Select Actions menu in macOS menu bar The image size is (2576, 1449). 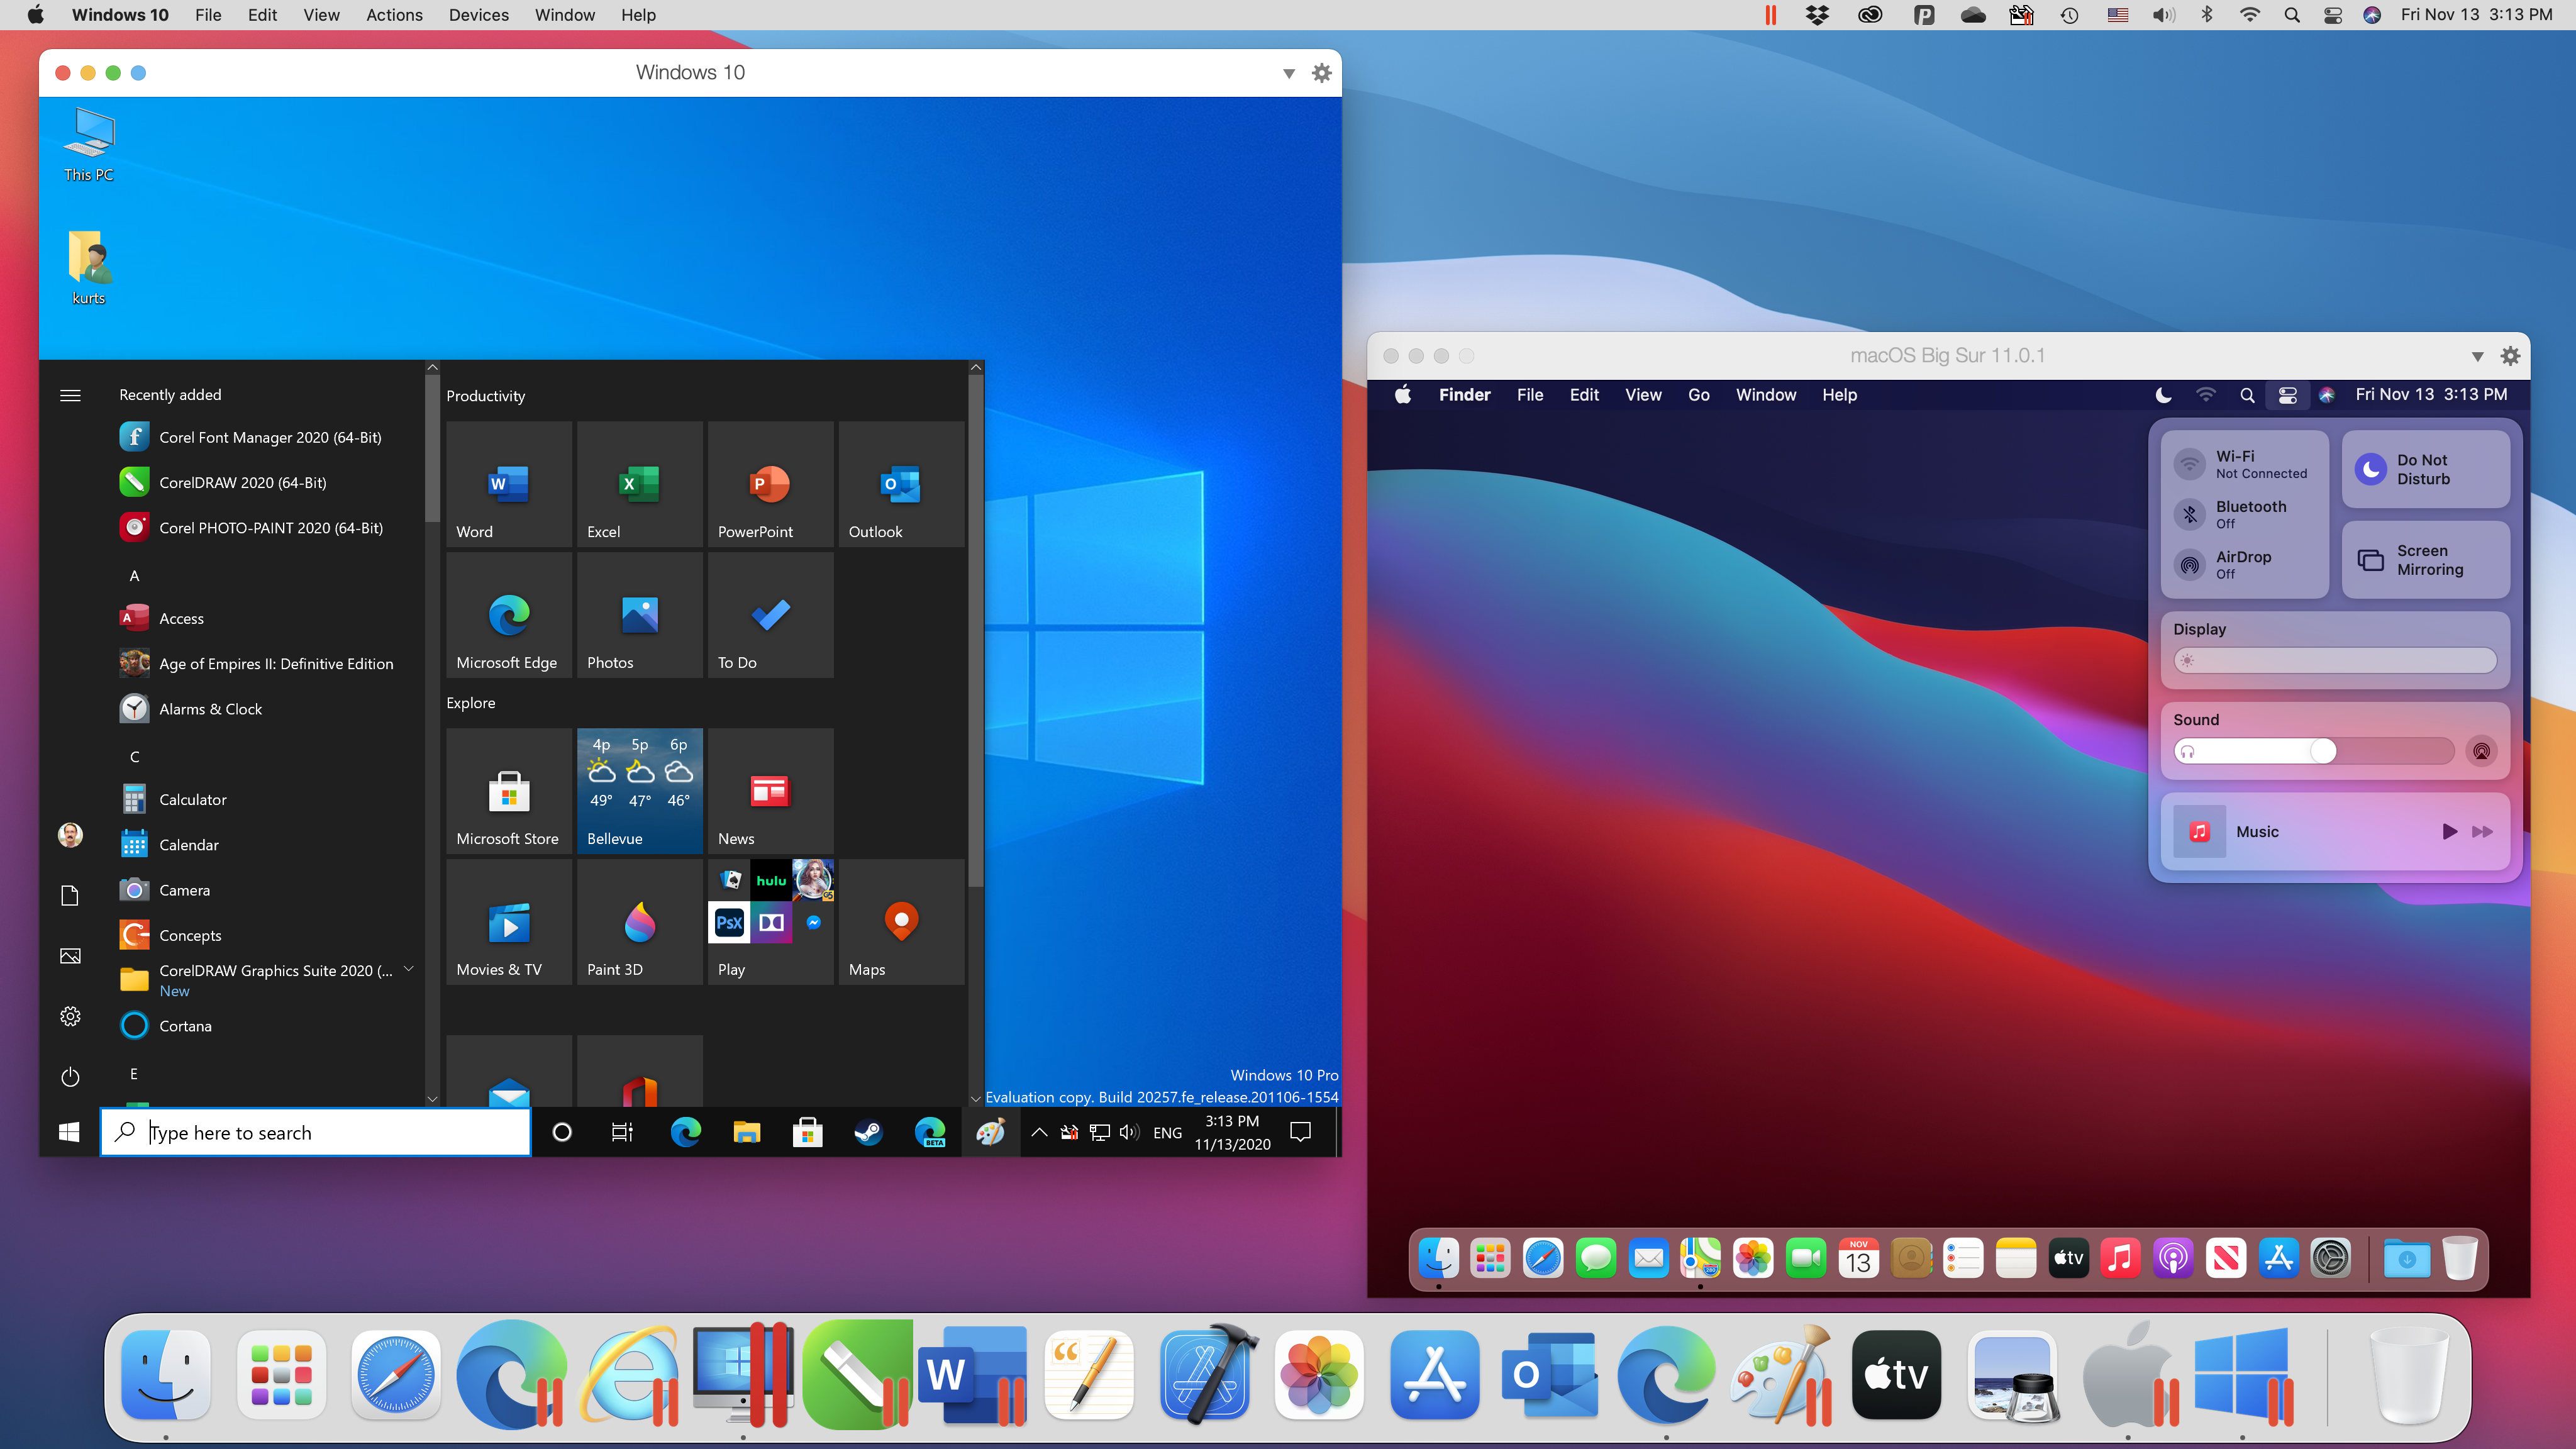pyautogui.click(x=393, y=14)
